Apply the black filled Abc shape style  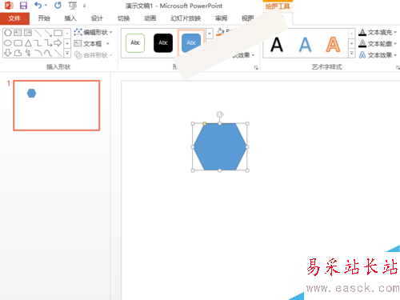[x=163, y=42]
